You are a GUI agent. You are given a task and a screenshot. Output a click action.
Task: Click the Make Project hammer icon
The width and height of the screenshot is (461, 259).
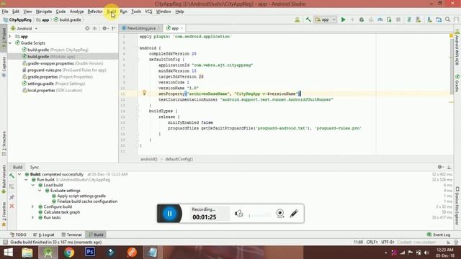click(308, 19)
